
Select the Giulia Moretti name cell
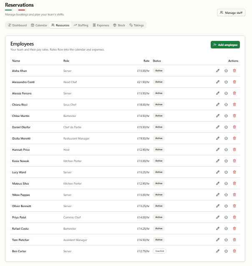click(x=21, y=139)
